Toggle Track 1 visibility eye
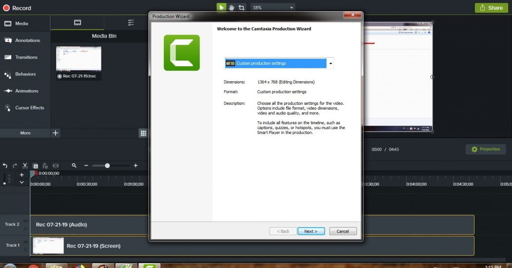Screen dimensions: 512x268 [25, 242]
